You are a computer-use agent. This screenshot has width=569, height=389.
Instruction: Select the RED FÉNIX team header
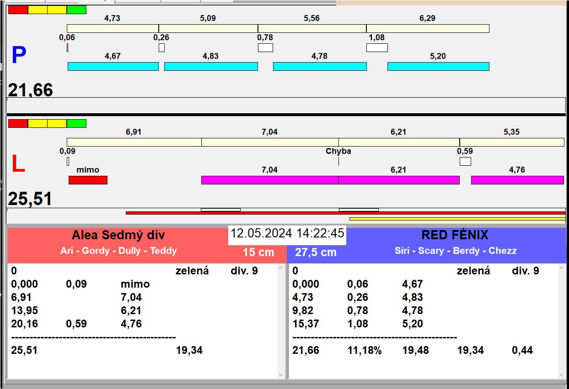pos(455,235)
